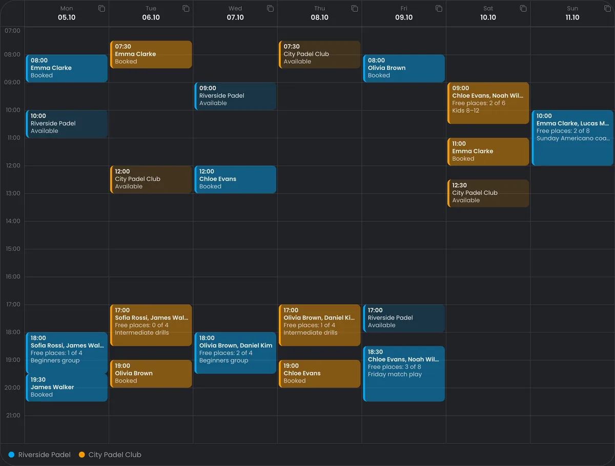This screenshot has width=615, height=466.
Task: Click the Sat 10.10 day header
Action: pos(488,13)
